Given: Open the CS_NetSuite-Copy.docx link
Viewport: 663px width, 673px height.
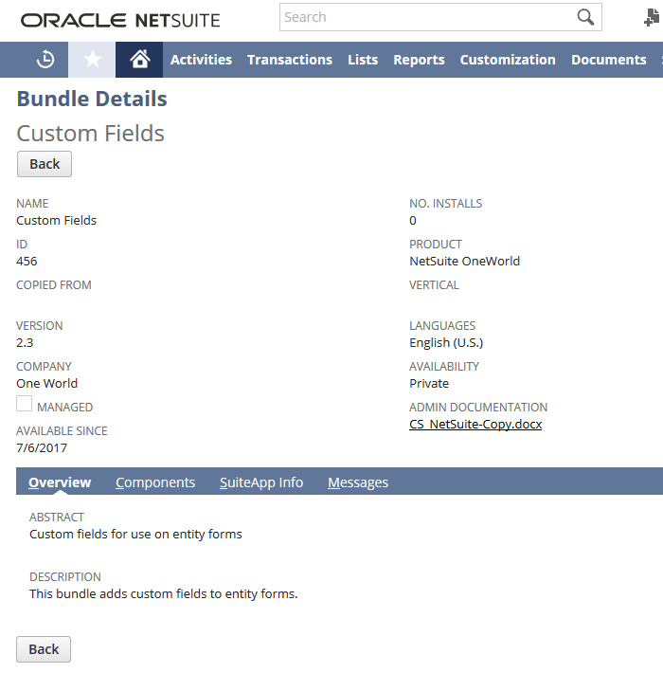Looking at the screenshot, I should click(475, 424).
